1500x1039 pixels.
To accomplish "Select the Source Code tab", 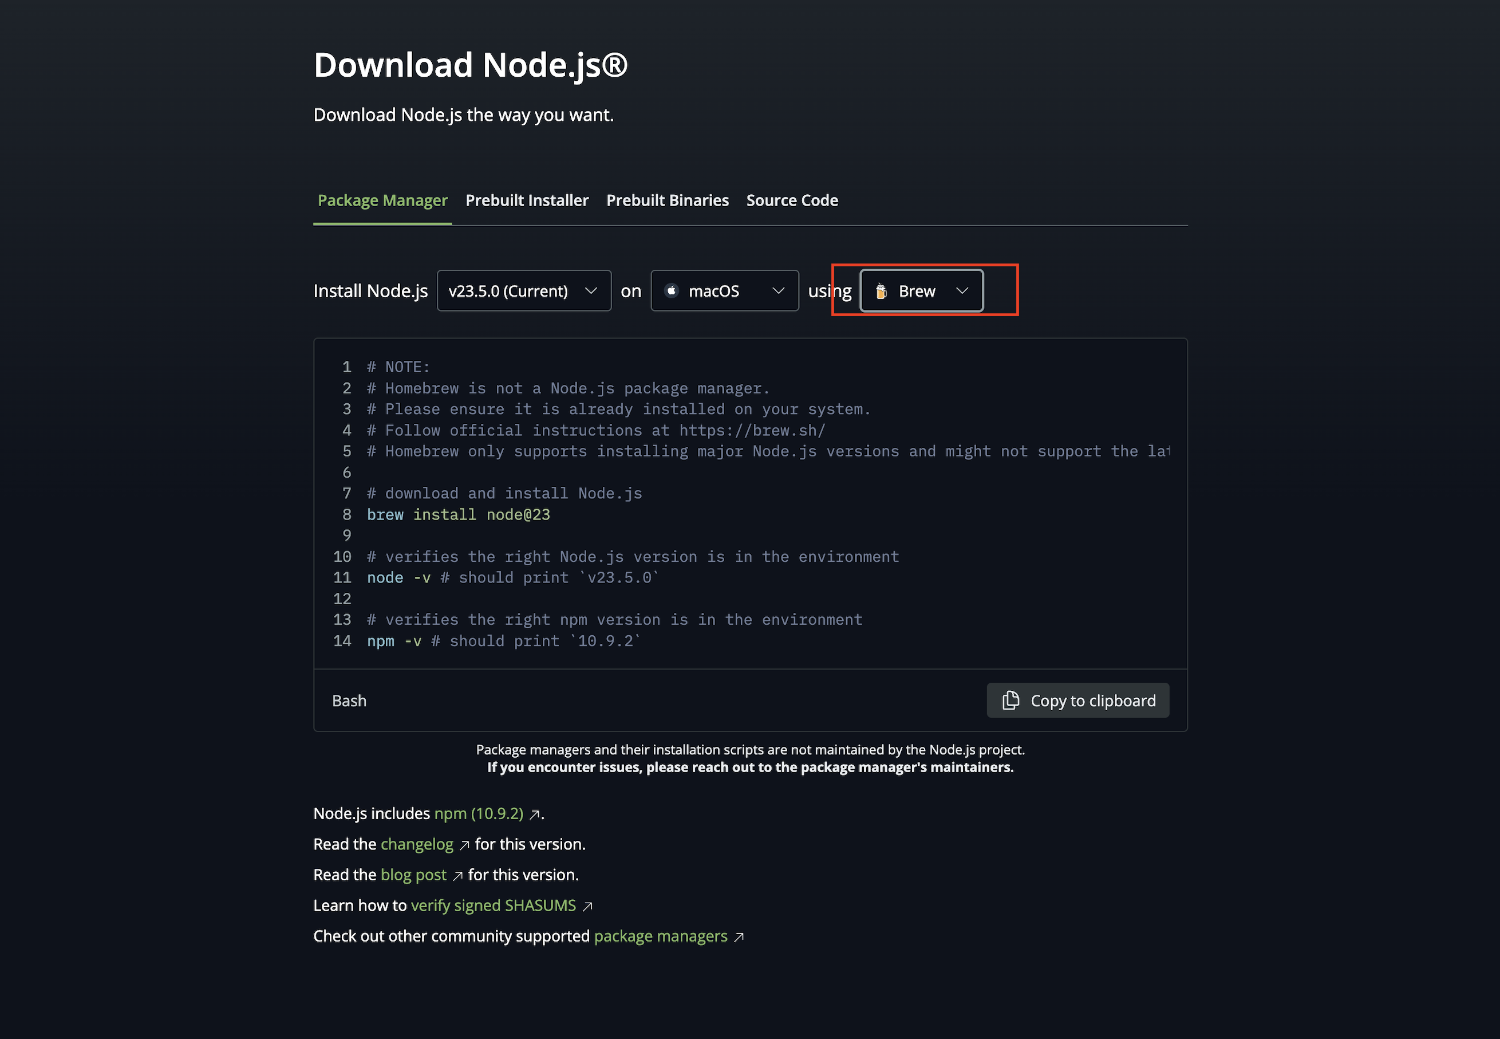I will click(x=791, y=200).
